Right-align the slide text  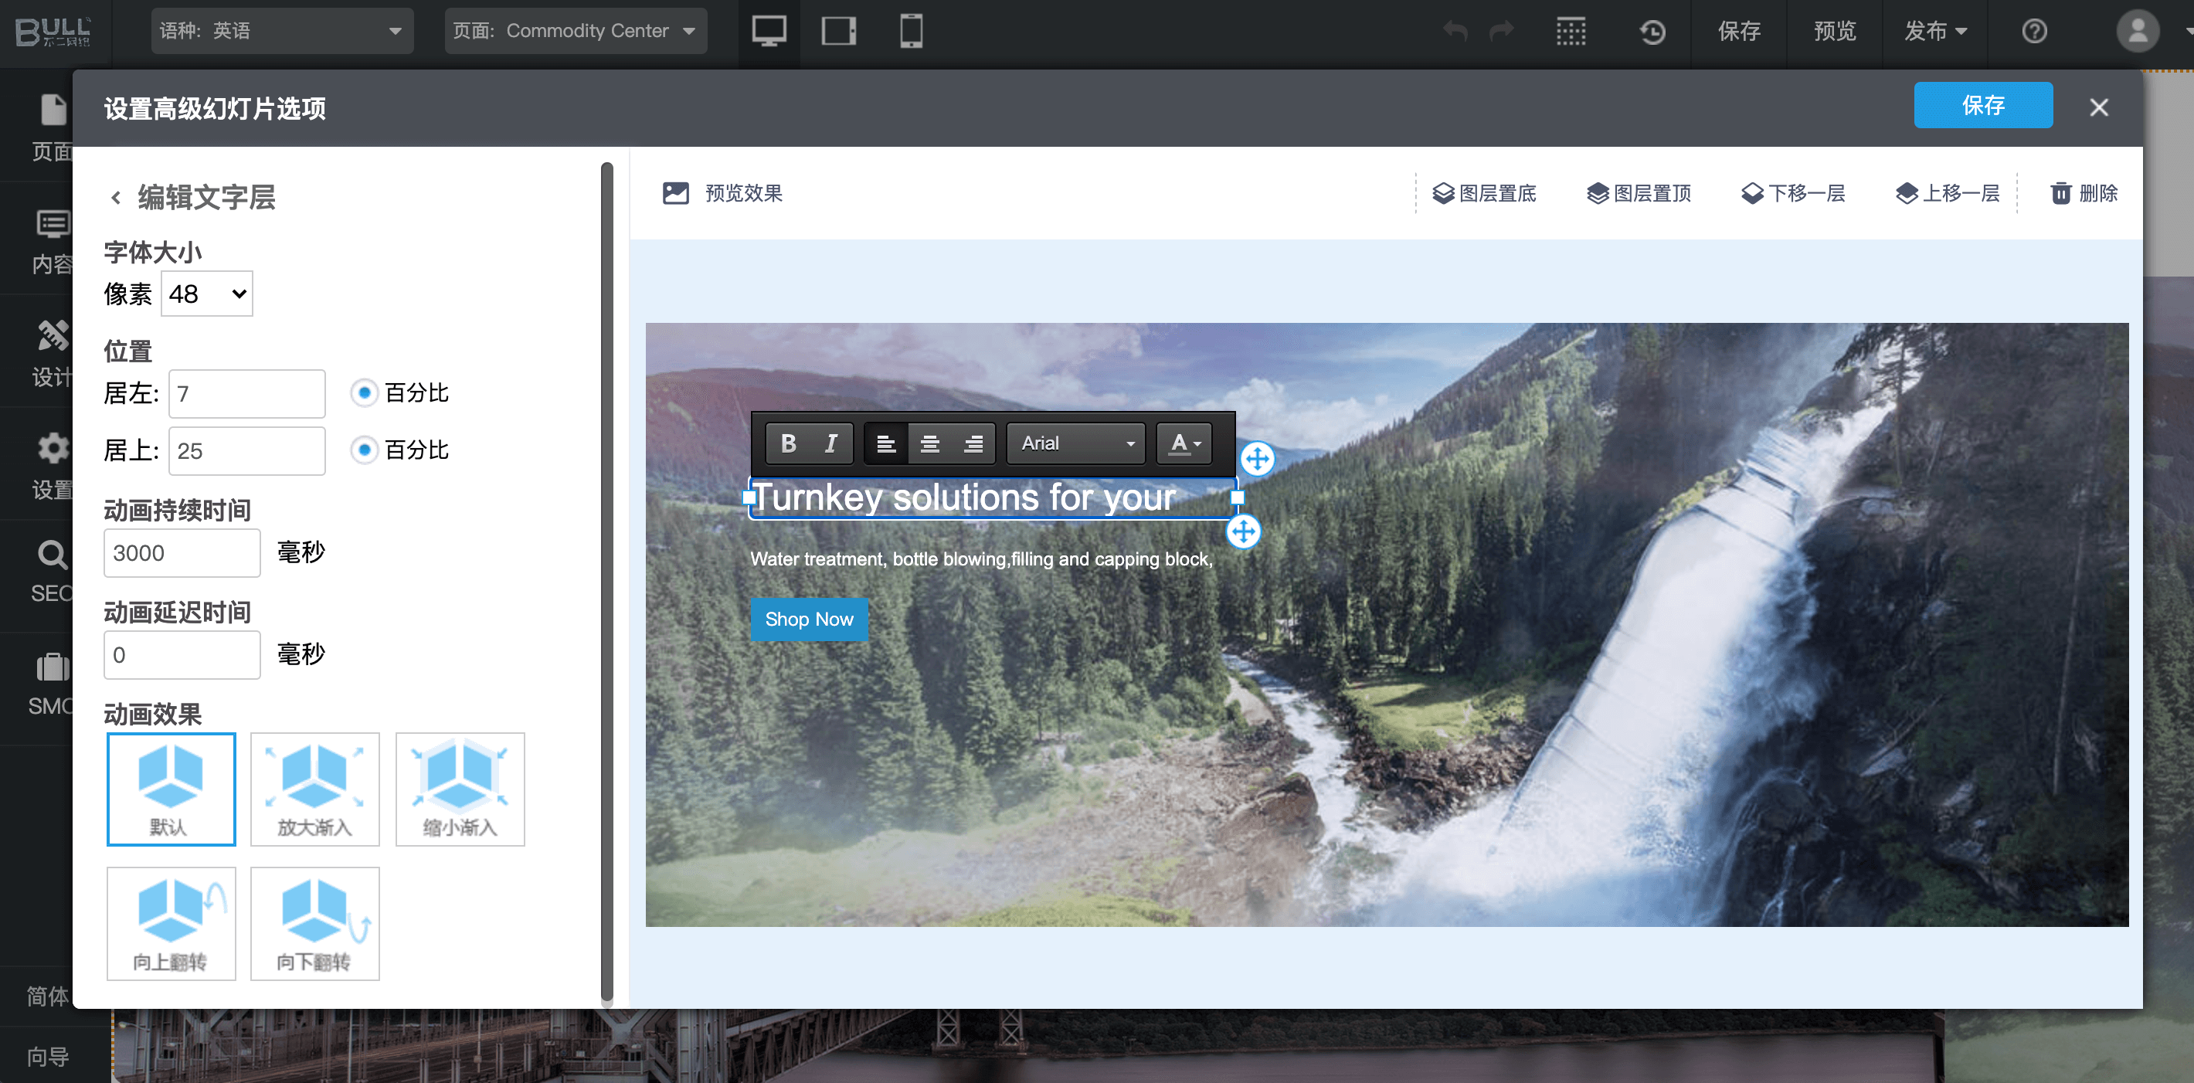click(x=973, y=443)
